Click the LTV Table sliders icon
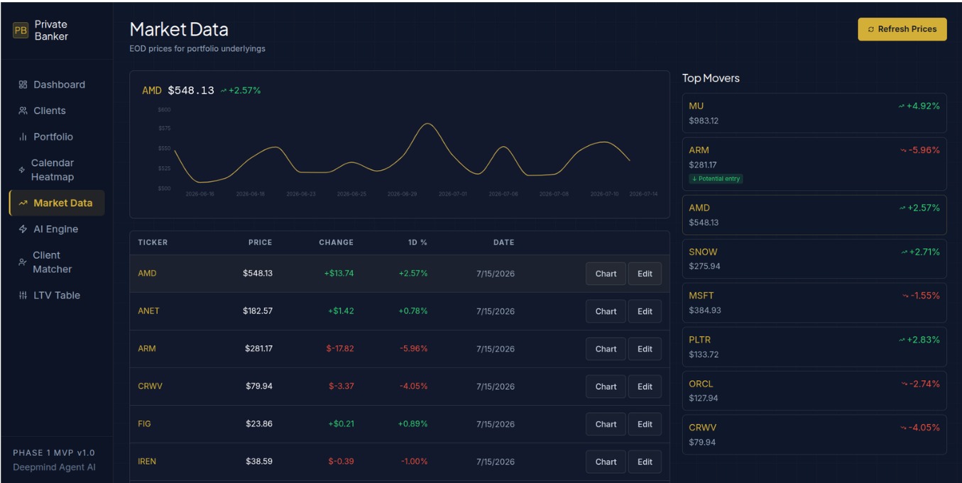The height and width of the screenshot is (483, 962). pos(23,295)
